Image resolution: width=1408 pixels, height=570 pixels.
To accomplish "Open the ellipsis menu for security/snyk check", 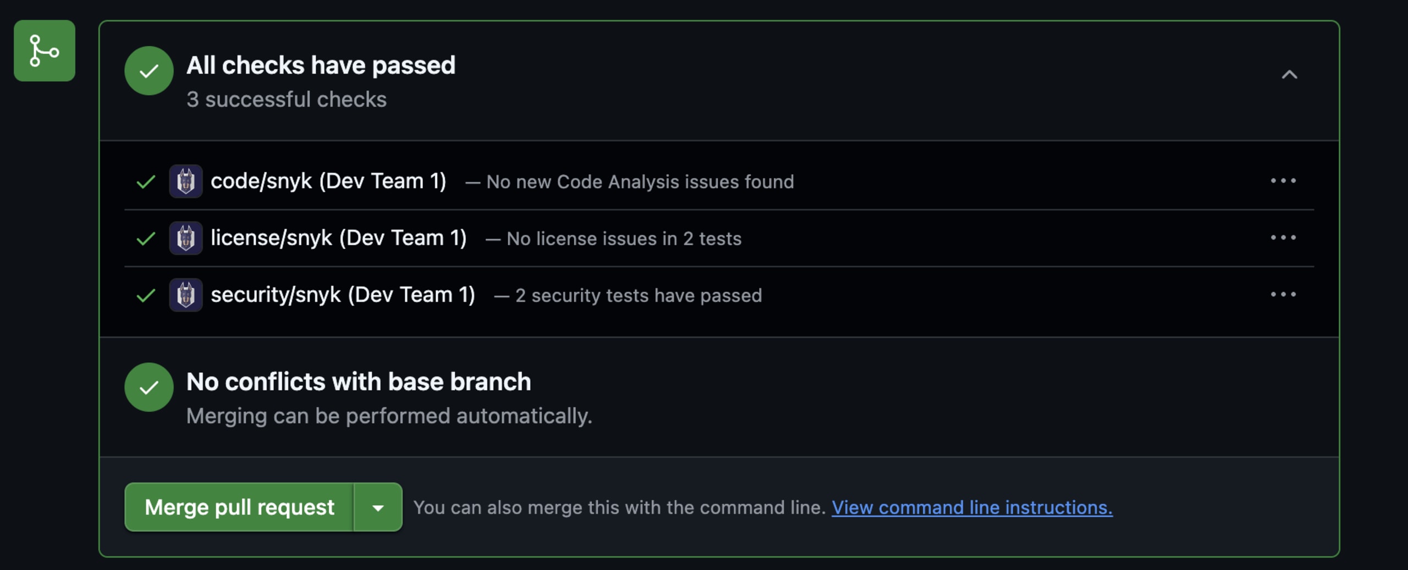I will click(1284, 295).
